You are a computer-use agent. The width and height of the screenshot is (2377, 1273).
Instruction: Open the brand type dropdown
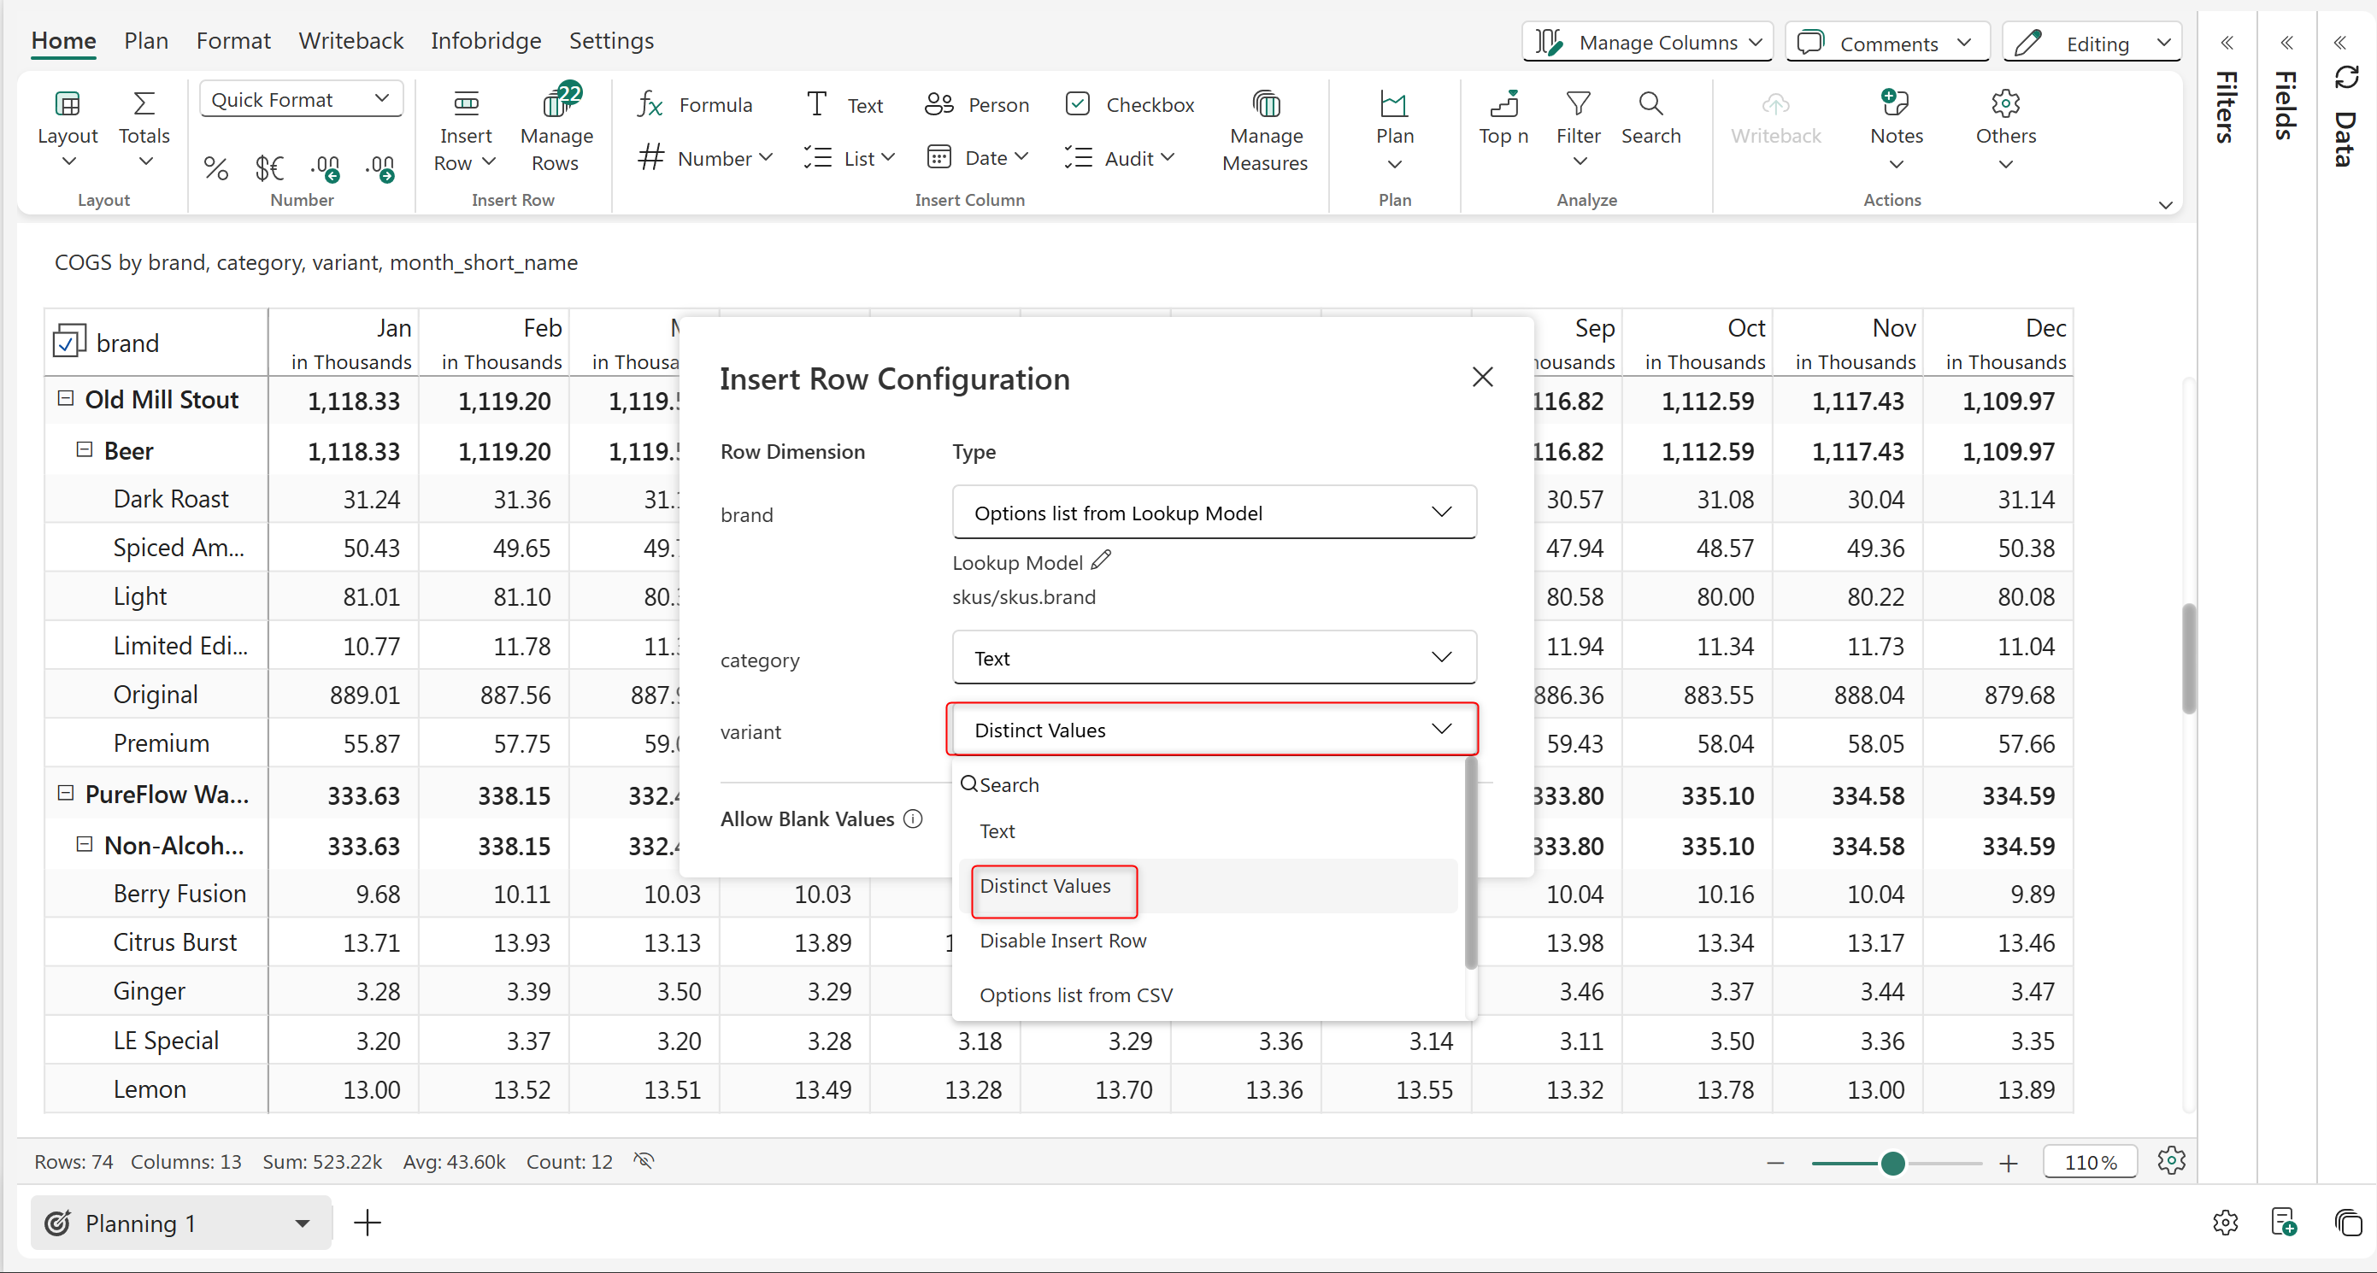1213,513
